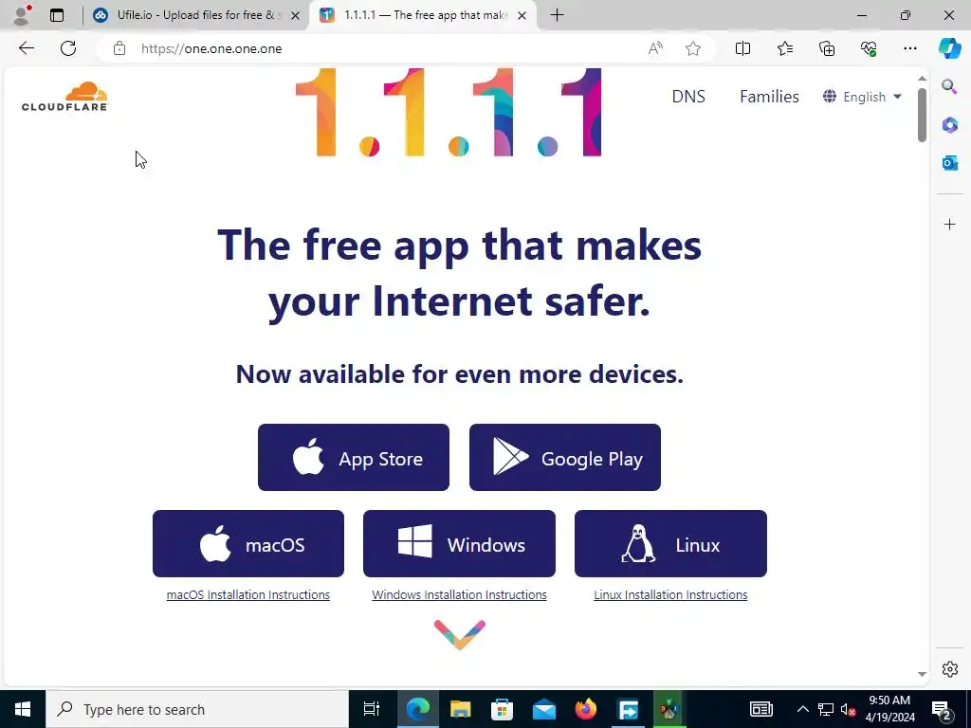The width and height of the screenshot is (971, 728).
Task: Open Mail app on taskbar
Action: click(x=543, y=709)
